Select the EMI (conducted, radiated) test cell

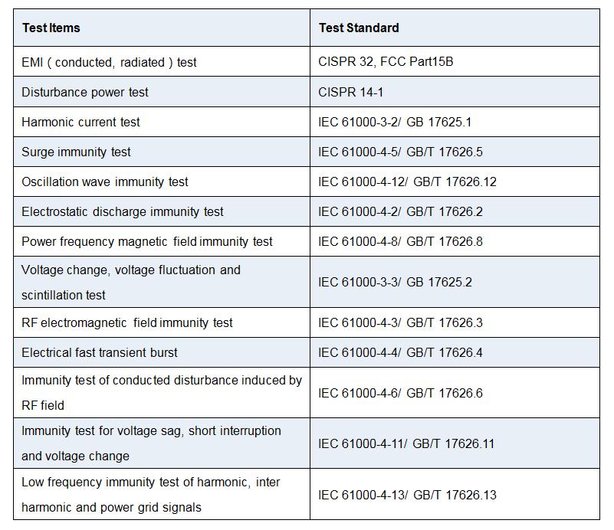click(109, 62)
